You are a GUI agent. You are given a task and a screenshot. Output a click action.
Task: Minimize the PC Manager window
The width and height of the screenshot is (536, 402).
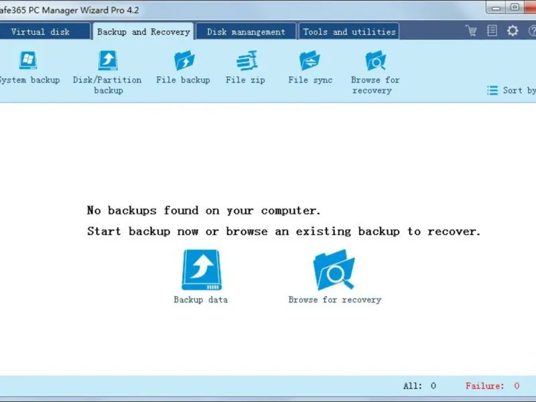(x=496, y=7)
